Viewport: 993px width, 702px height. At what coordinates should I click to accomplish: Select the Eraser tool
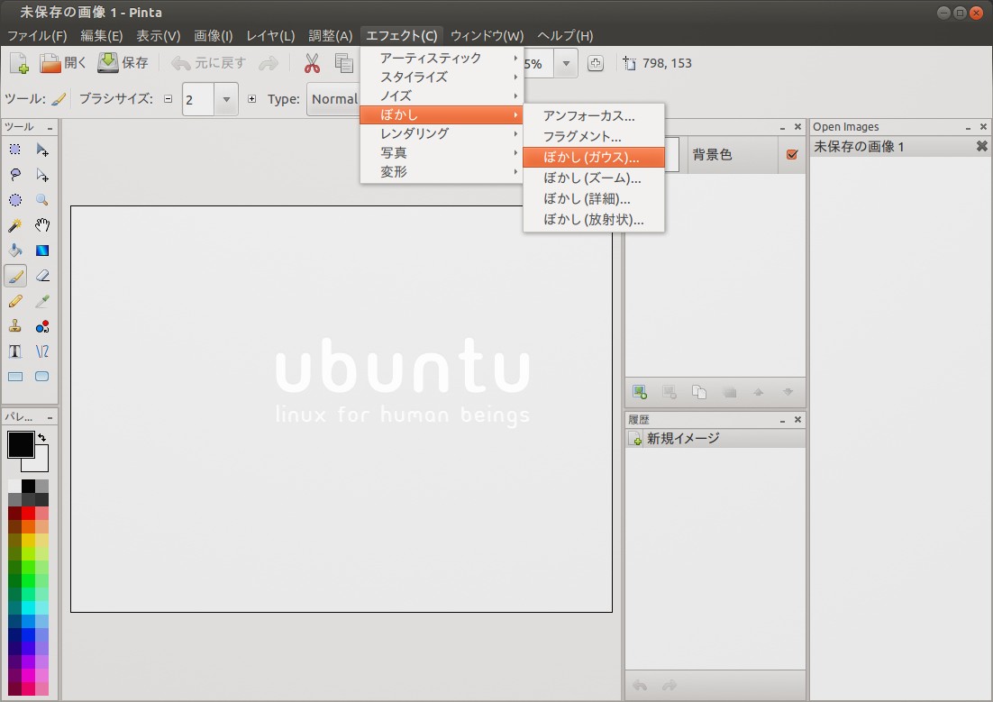[41, 276]
